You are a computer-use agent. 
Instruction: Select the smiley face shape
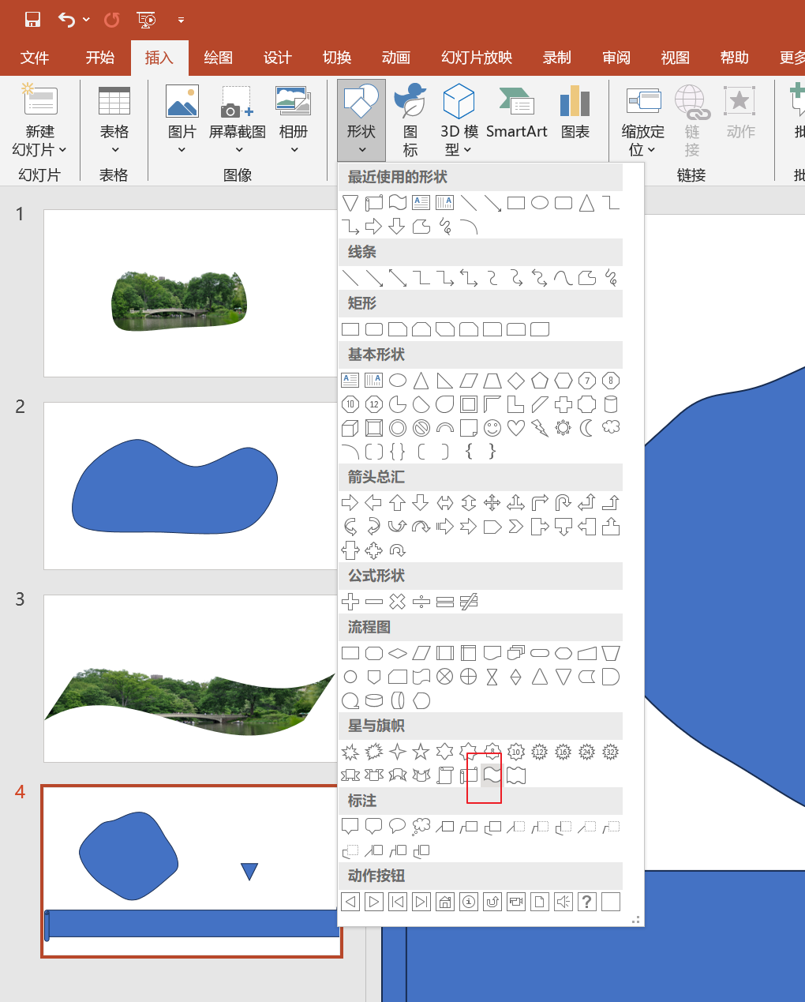point(492,428)
